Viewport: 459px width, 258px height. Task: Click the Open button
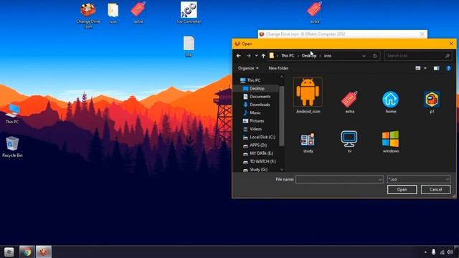402,189
